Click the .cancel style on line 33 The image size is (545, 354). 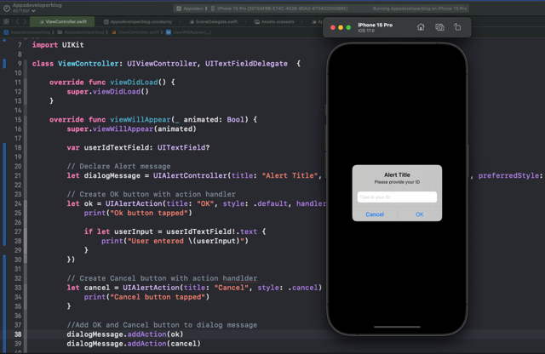(303, 288)
